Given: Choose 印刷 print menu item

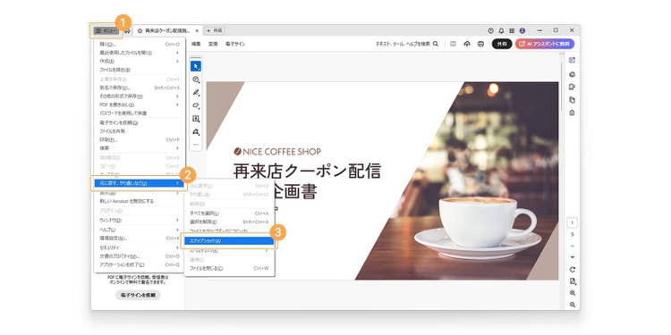Looking at the screenshot, I should pyautogui.click(x=139, y=139).
